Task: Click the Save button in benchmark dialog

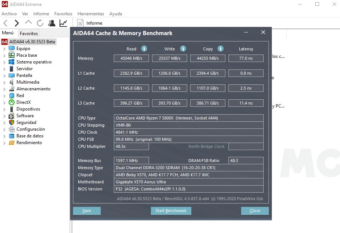Action: point(87,211)
